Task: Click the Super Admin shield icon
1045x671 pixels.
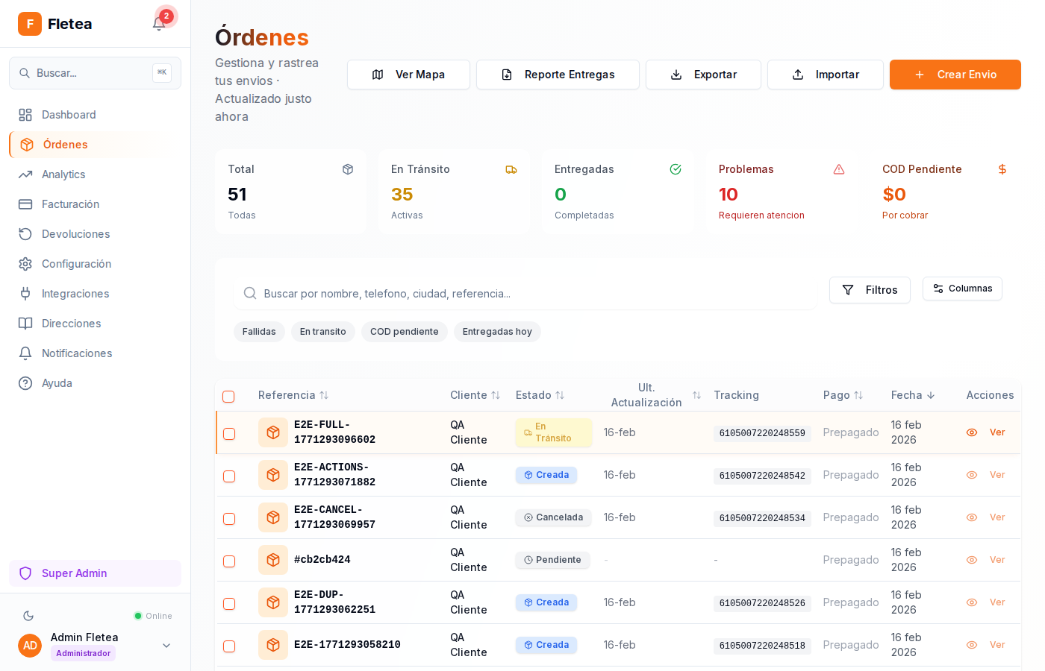Action: tap(25, 573)
